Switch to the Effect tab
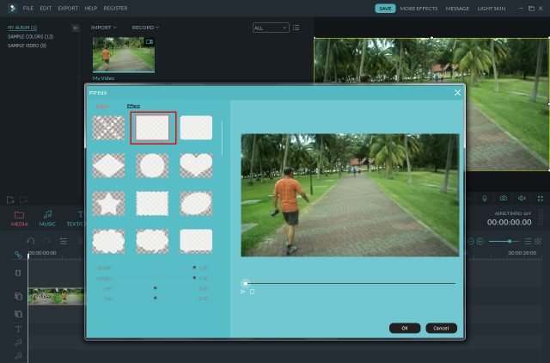Viewport: 550px width, 363px height. coord(133,105)
